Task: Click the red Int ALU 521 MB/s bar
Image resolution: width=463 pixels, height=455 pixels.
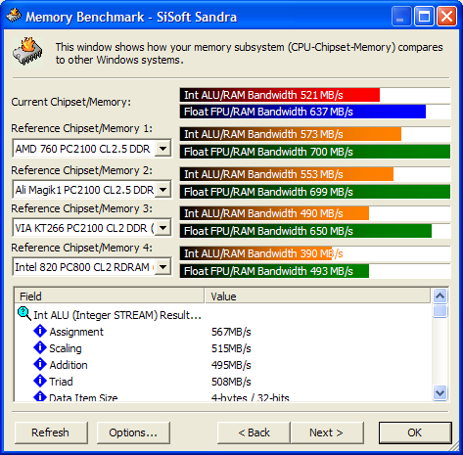Action: pyautogui.click(x=280, y=95)
